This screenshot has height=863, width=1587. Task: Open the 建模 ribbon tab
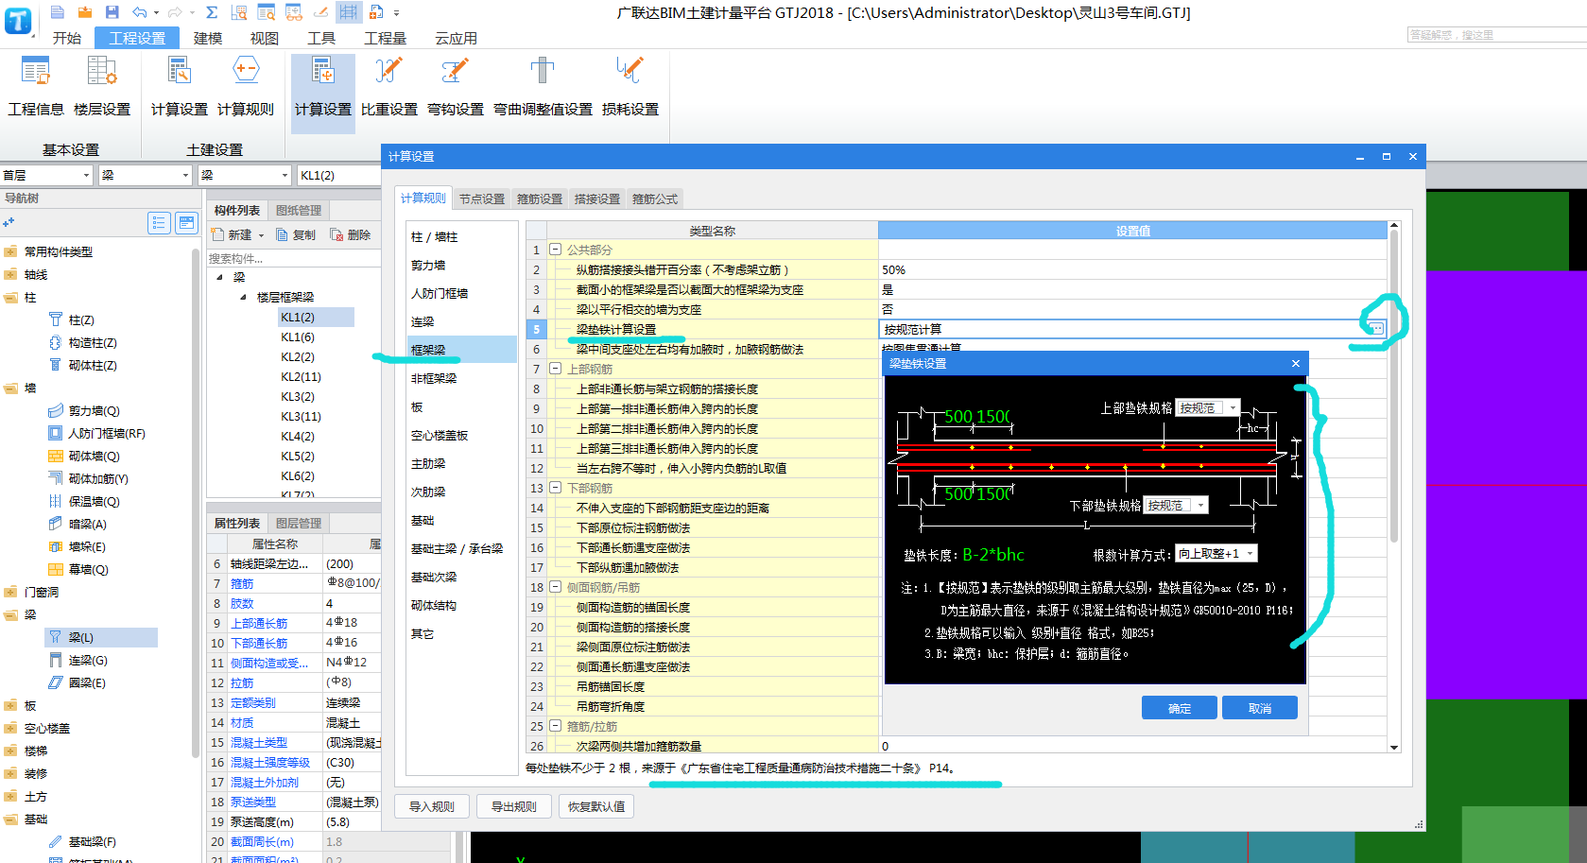(208, 38)
